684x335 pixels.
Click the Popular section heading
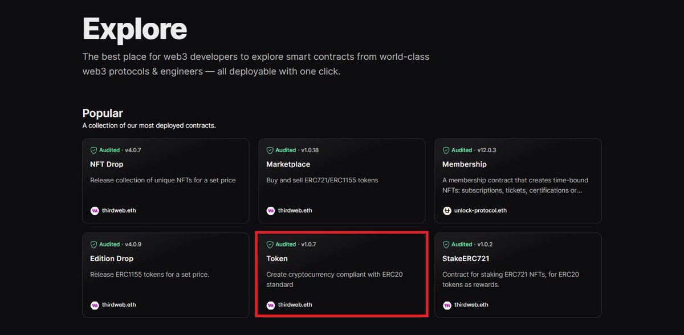(x=103, y=113)
